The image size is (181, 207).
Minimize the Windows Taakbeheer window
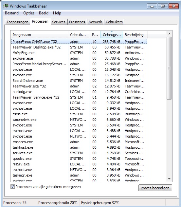[152, 6]
